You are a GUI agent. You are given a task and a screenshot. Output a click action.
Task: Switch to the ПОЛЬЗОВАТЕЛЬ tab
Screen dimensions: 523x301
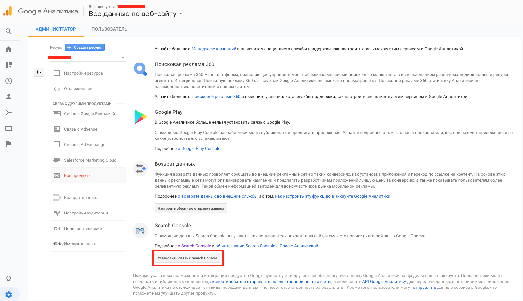(x=110, y=29)
